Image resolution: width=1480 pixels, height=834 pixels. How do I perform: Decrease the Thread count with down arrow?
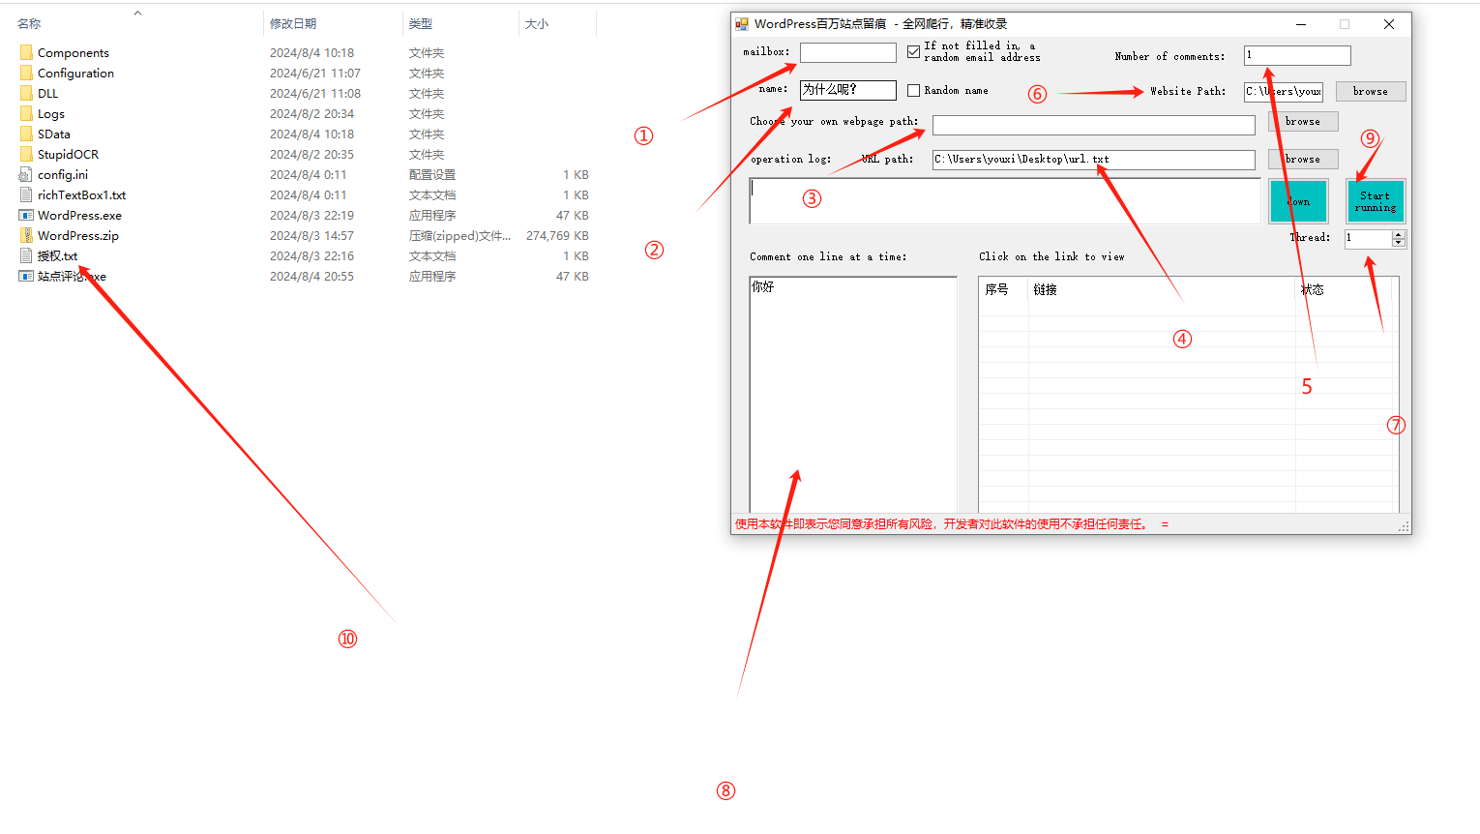point(1398,242)
